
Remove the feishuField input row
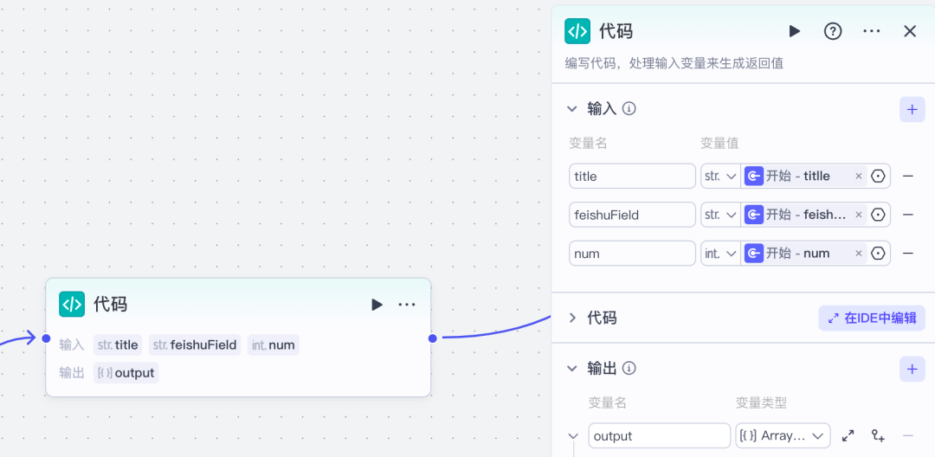coord(907,215)
